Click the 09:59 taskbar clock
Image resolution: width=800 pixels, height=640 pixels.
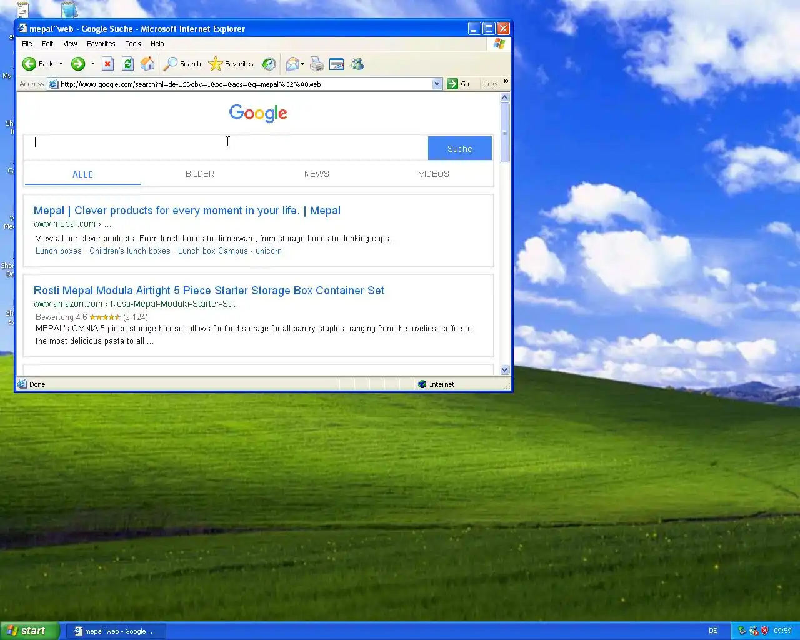click(x=782, y=631)
